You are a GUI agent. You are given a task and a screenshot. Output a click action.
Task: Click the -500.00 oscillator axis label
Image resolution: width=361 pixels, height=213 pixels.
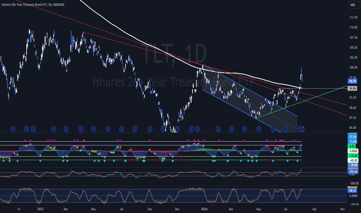tap(353, 183)
